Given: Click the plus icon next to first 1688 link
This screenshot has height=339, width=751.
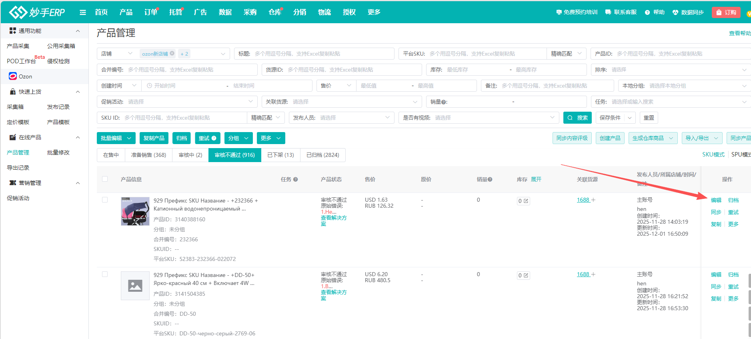Looking at the screenshot, I should point(593,200).
